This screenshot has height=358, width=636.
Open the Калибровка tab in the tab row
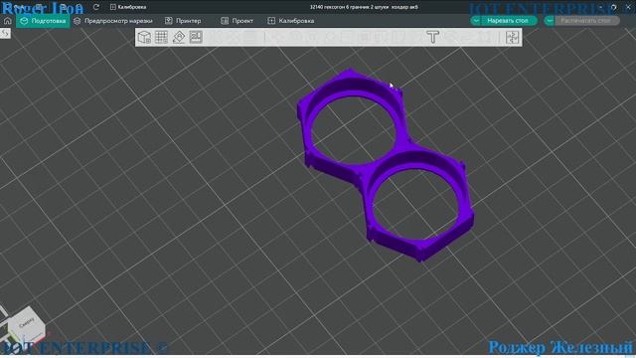291,21
